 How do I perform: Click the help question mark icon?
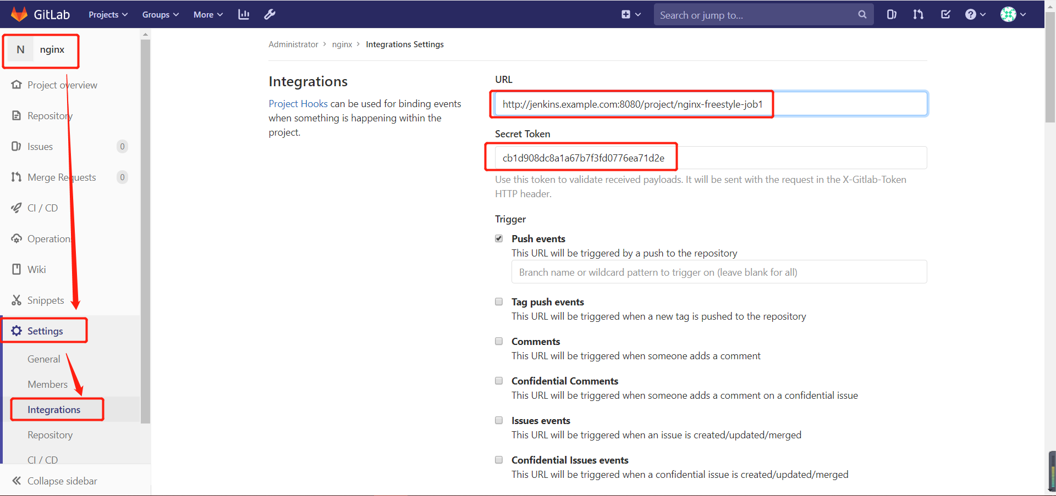tap(971, 15)
